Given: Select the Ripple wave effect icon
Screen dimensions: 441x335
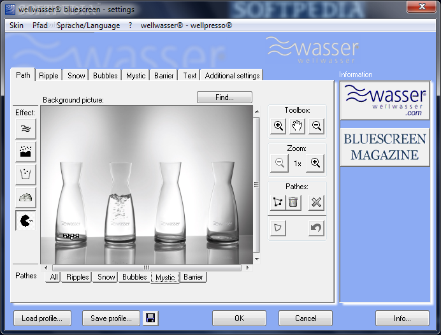Looking at the screenshot, I should coord(25,129).
